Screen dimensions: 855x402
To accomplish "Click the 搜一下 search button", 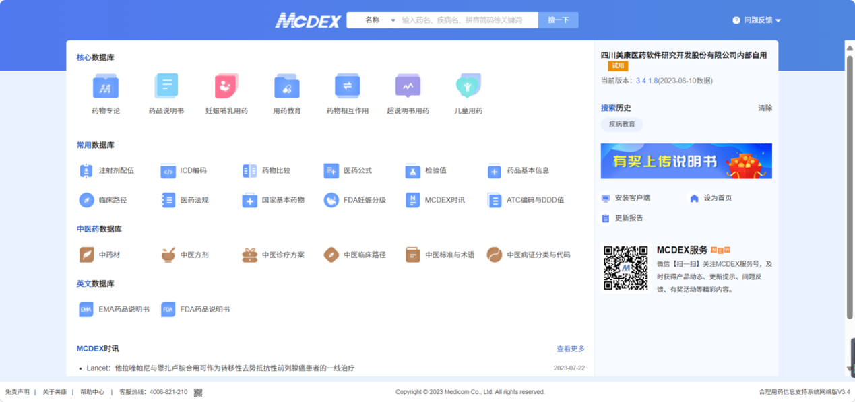I will coord(558,20).
